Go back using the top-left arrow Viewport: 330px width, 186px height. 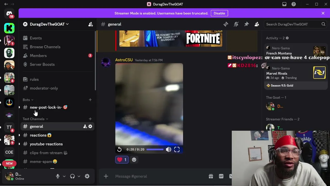click(x=6, y=4)
